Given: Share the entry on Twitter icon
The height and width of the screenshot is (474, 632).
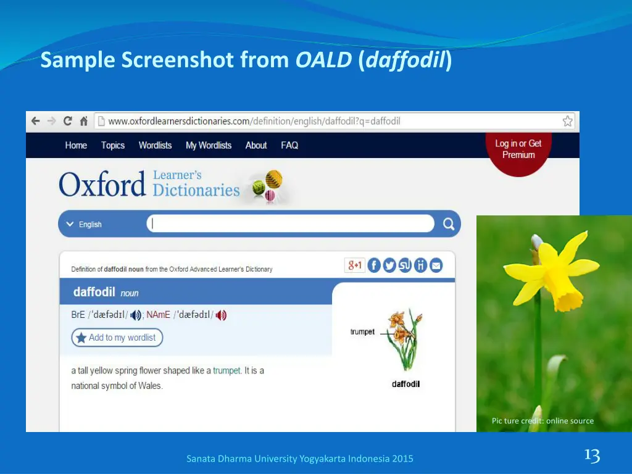Looking at the screenshot, I should pyautogui.click(x=389, y=265).
